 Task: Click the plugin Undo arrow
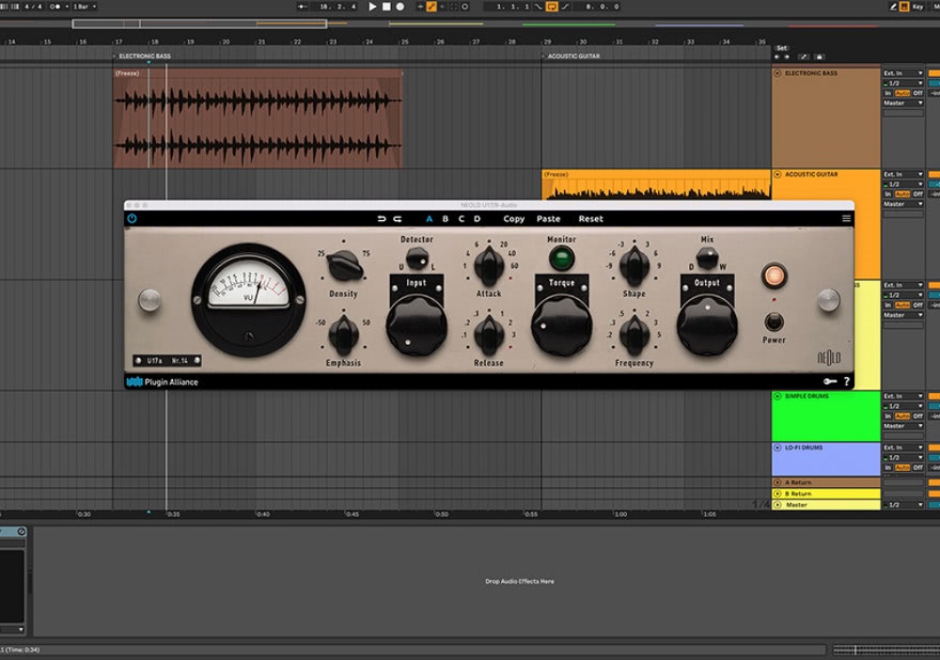point(382,219)
